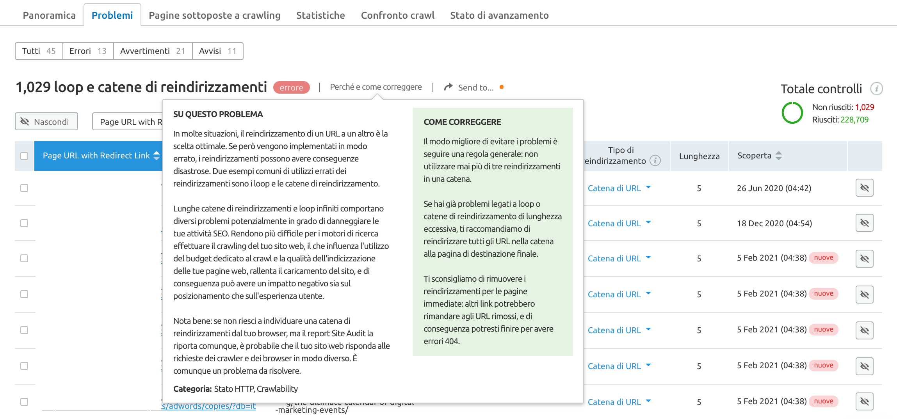Screen dimensions: 897x419
Task: Open the Page URL with R filter dropdown
Action: point(128,122)
